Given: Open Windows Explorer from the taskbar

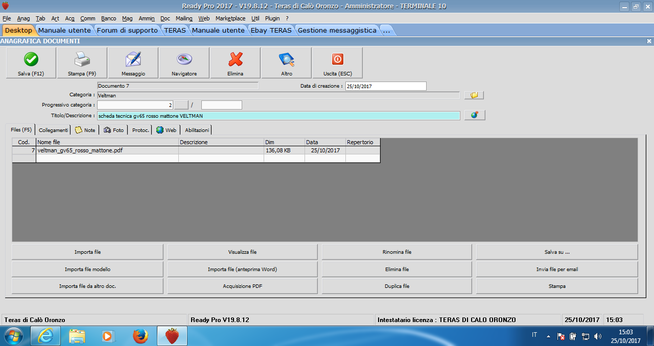Looking at the screenshot, I should point(77,336).
